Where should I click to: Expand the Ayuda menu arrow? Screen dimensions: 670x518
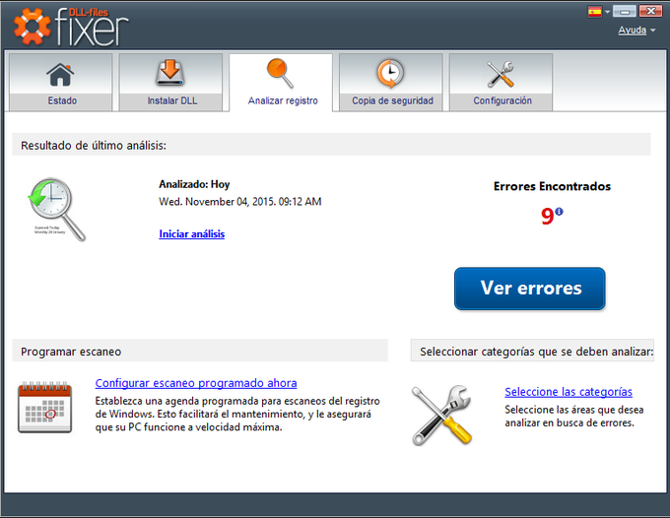[x=652, y=31]
